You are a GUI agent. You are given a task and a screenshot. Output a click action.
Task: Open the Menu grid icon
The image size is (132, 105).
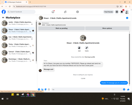click(117, 12)
